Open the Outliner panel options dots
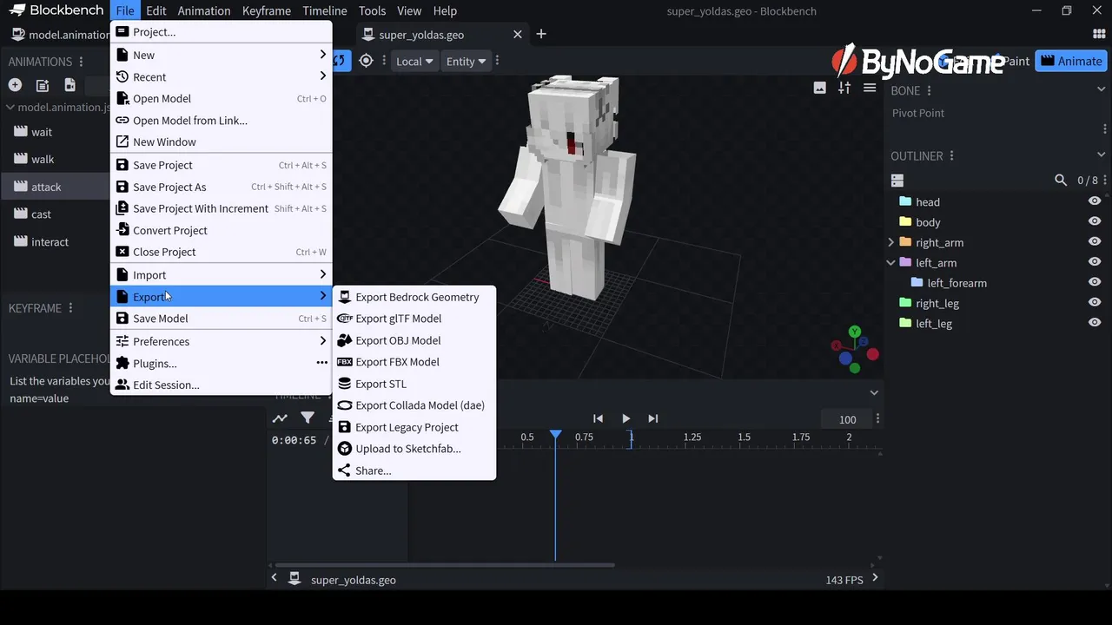The image size is (1112, 625). point(951,155)
